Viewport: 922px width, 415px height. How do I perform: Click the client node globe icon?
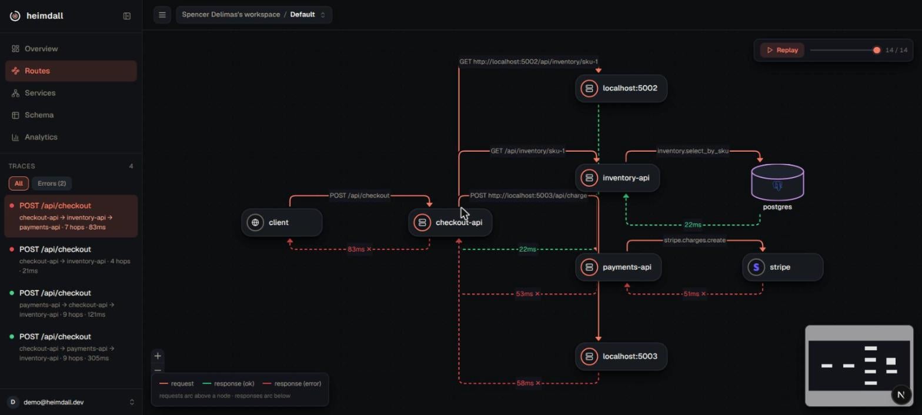255,223
